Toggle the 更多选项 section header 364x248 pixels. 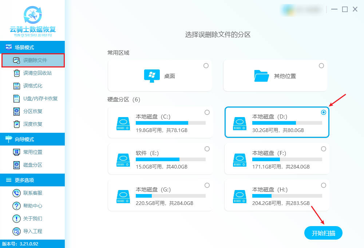click(32, 180)
